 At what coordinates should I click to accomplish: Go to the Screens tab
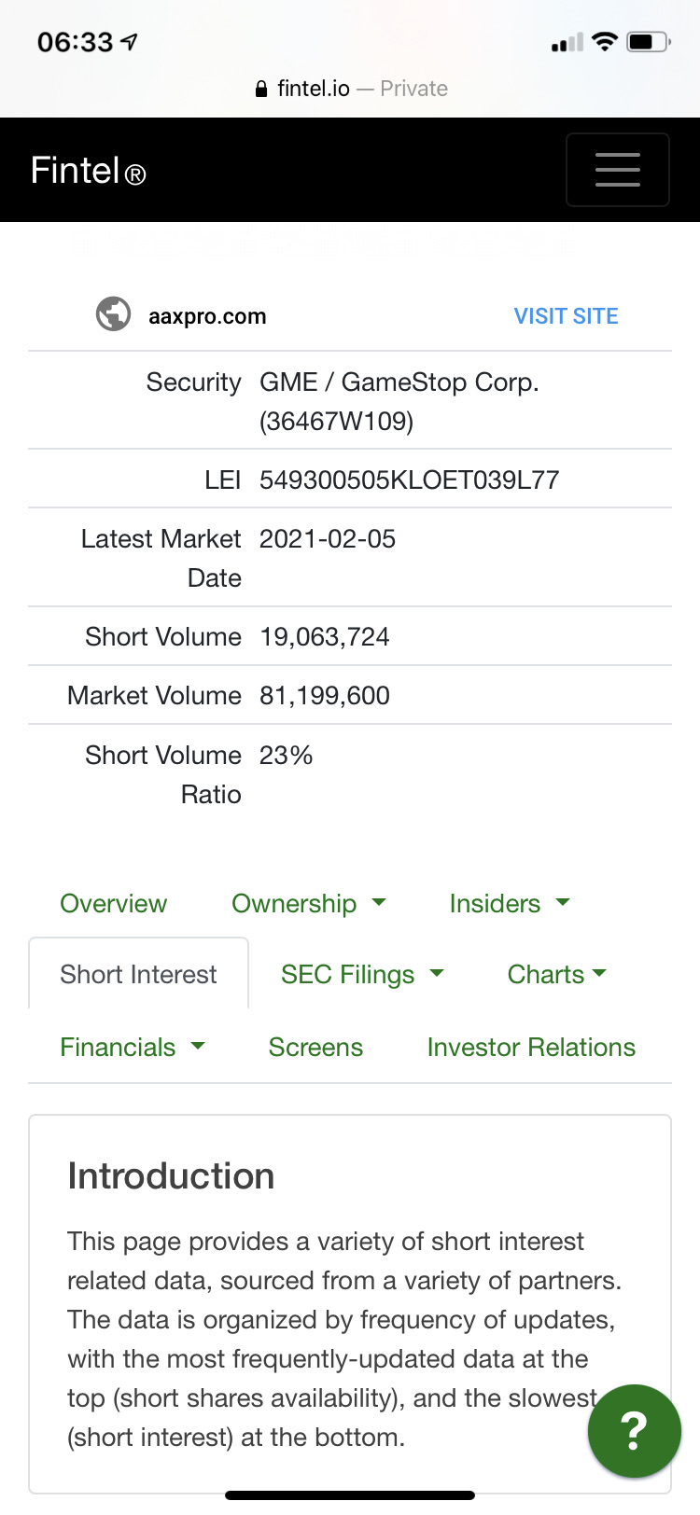[315, 1048]
